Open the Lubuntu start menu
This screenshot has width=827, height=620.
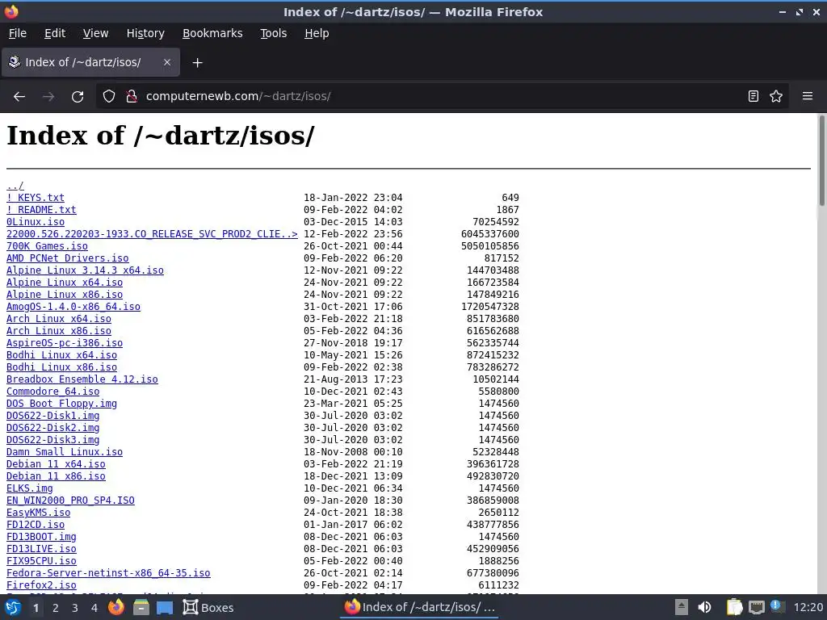[x=13, y=607]
